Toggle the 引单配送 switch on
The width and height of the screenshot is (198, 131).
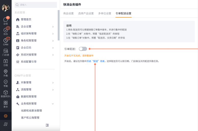83,49
